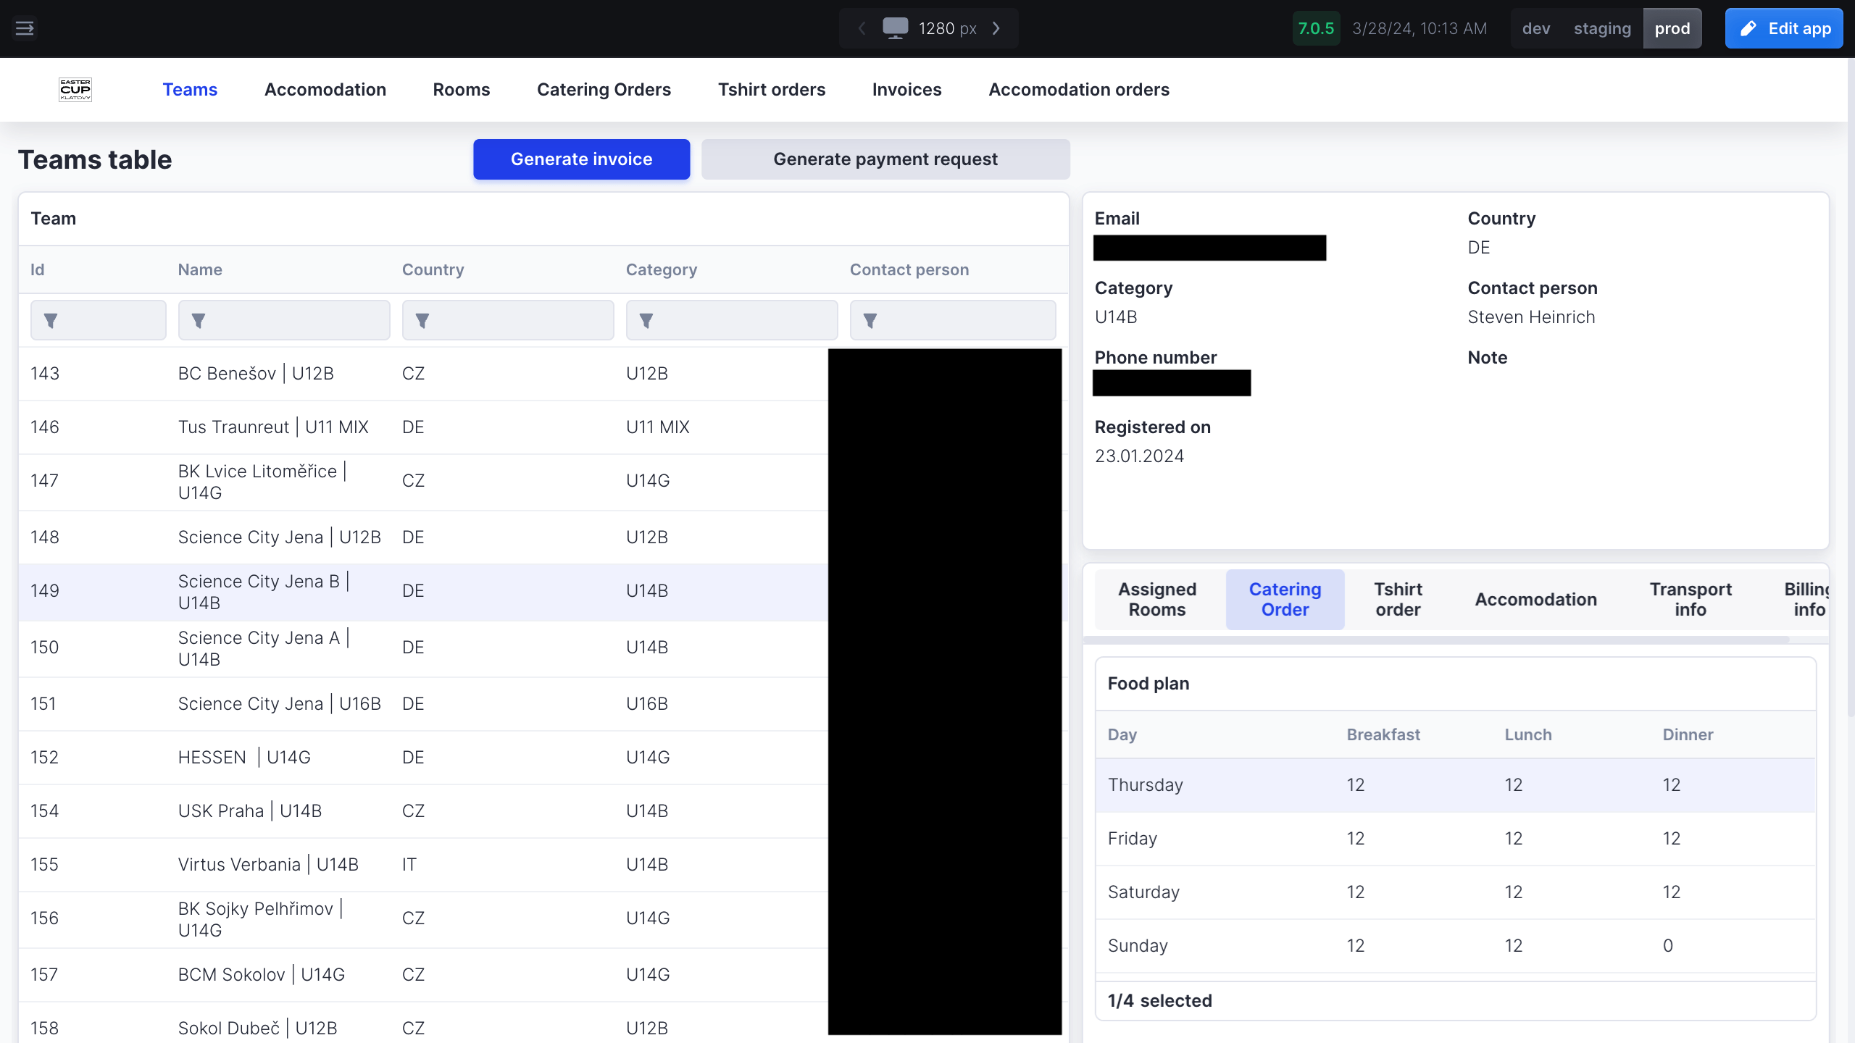Click Generate payment request button

[x=885, y=159]
